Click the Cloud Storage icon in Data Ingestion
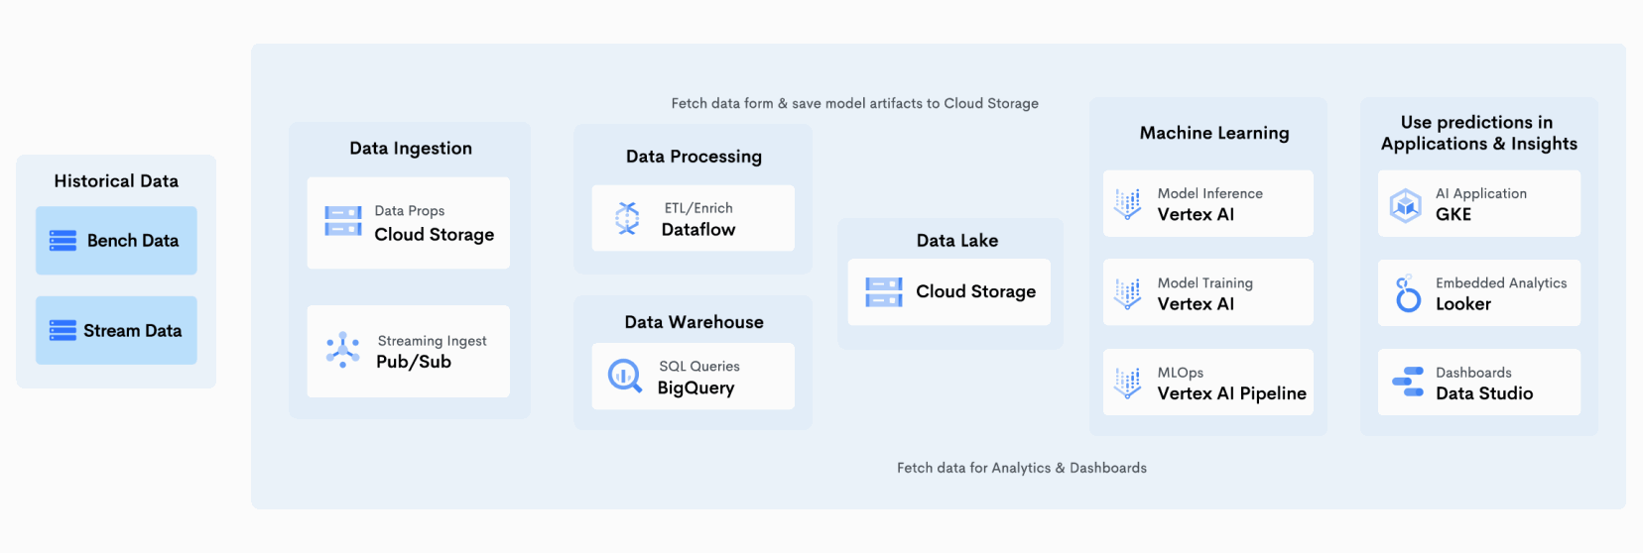 click(343, 221)
